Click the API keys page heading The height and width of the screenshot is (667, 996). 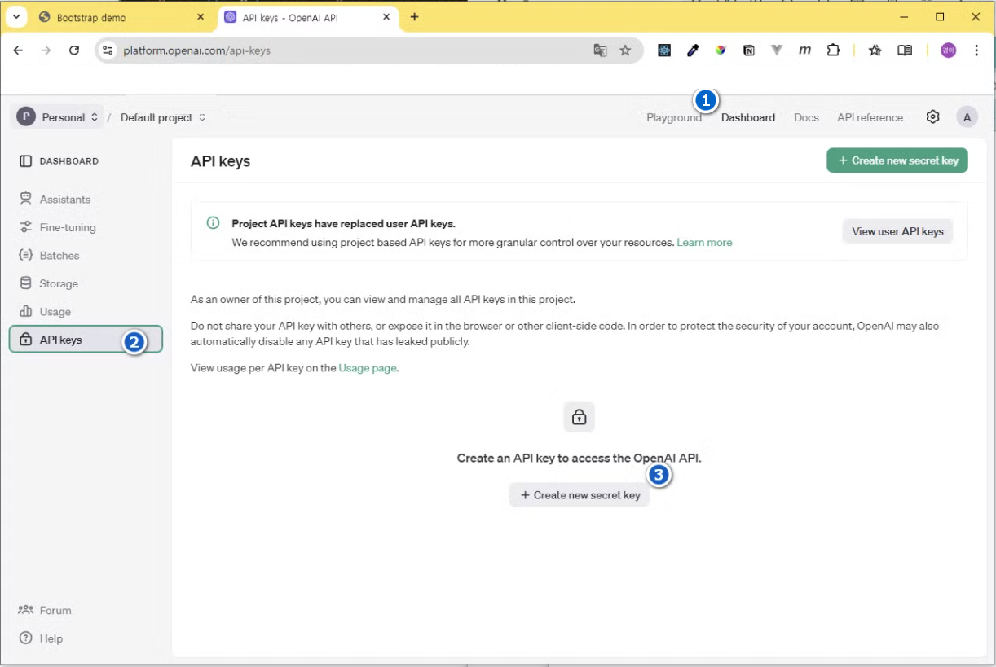pos(220,161)
